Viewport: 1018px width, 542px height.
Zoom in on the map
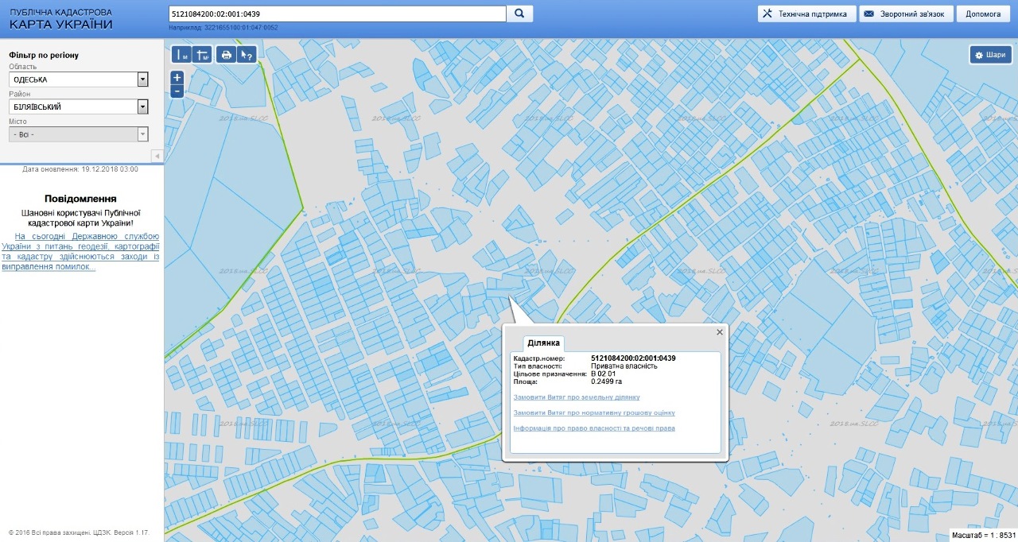tap(177, 78)
